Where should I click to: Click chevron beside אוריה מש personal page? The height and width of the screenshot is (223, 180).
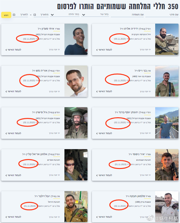[x=6, y=92]
